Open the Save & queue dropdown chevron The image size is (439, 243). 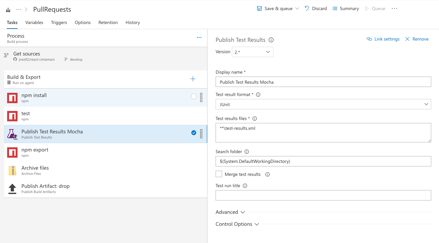[x=297, y=8]
